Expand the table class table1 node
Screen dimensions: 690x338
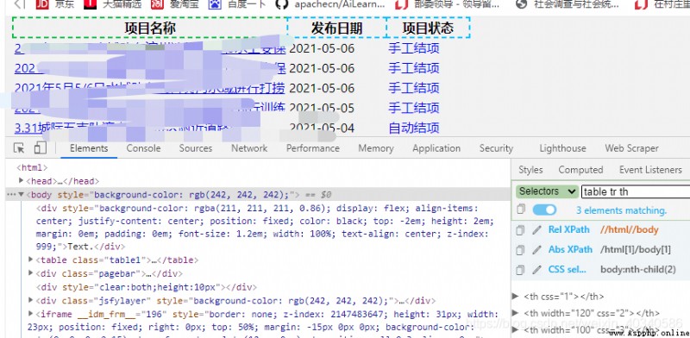(x=30, y=260)
